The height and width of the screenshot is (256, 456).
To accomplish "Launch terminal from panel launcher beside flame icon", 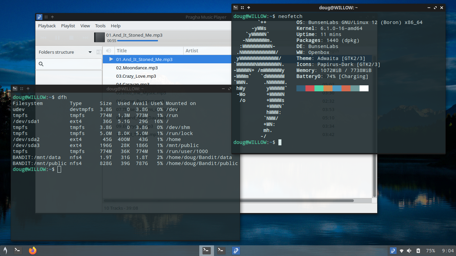I will coord(18,251).
